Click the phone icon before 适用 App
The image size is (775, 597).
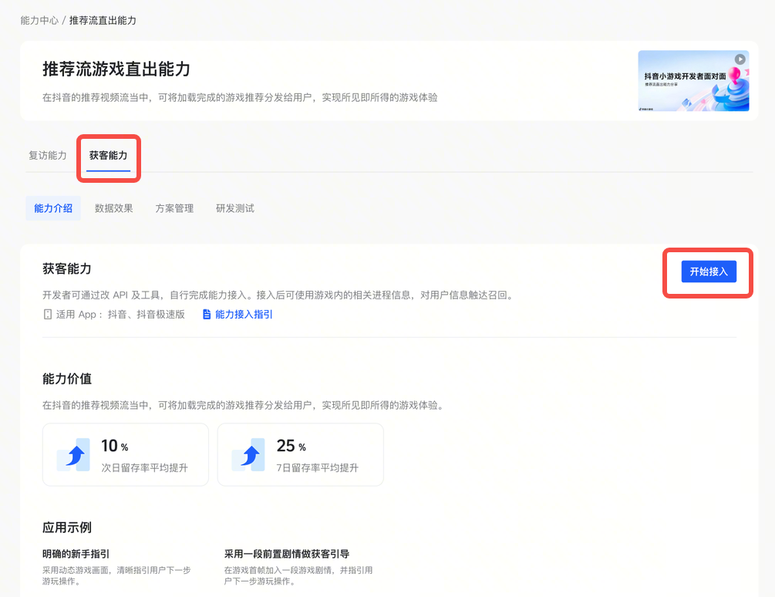[x=48, y=315]
